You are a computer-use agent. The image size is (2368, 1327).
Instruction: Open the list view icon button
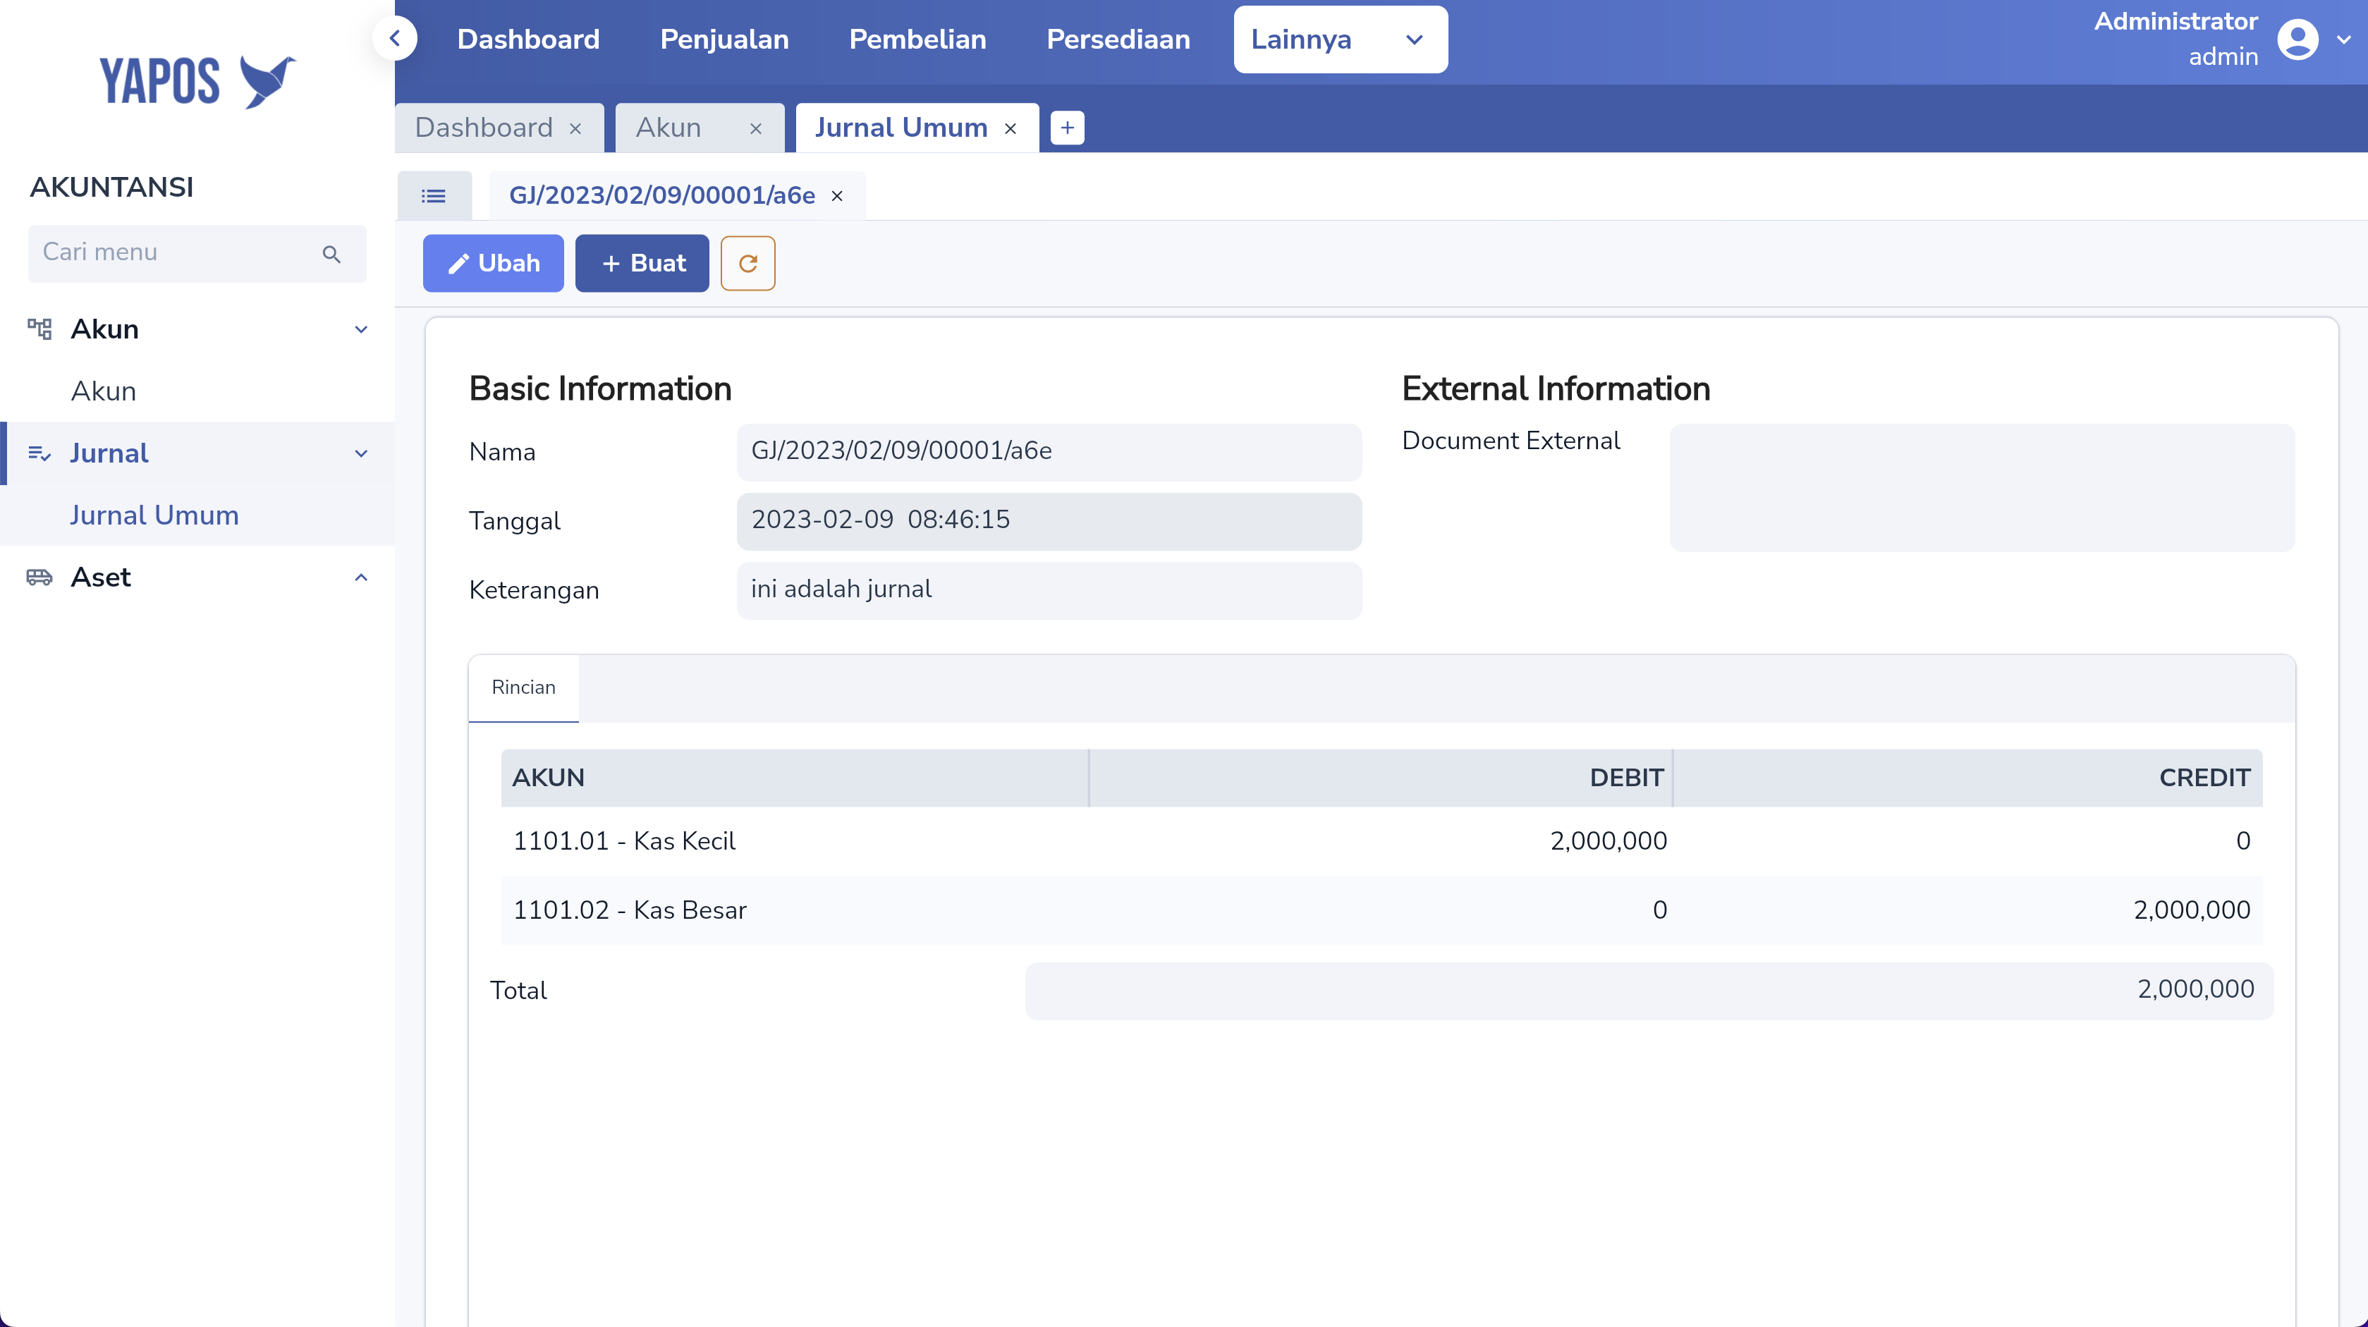[x=434, y=196]
